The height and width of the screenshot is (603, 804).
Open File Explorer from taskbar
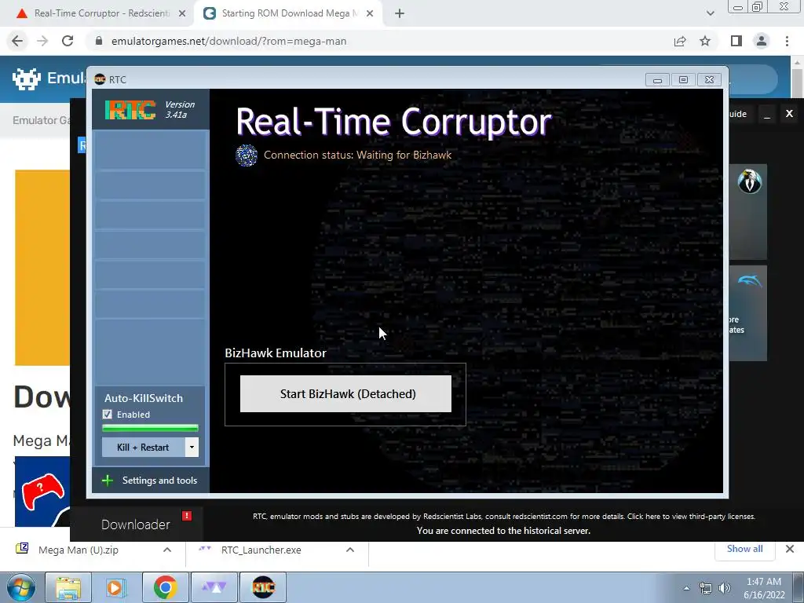tap(68, 587)
